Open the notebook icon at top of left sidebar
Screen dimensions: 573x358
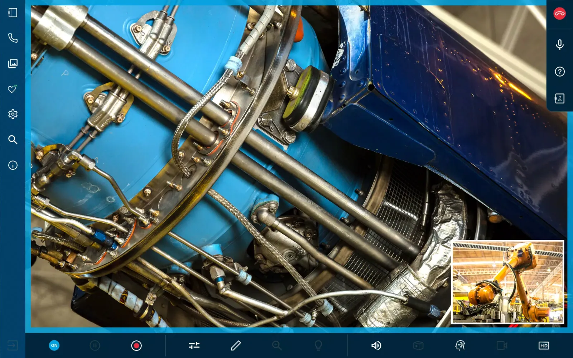point(13,13)
